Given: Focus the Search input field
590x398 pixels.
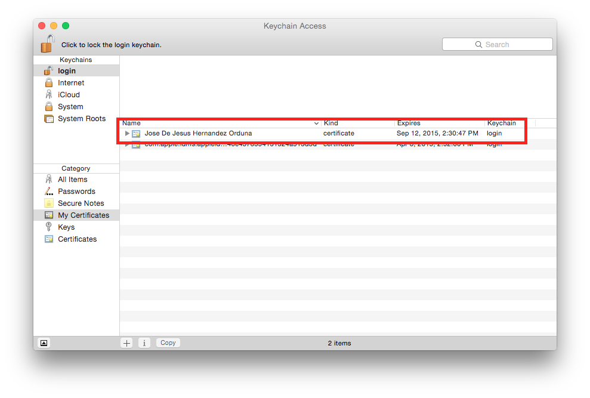Looking at the screenshot, I should click(498, 44).
